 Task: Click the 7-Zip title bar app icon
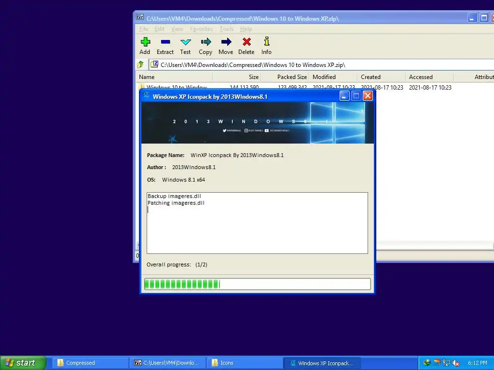140,17
